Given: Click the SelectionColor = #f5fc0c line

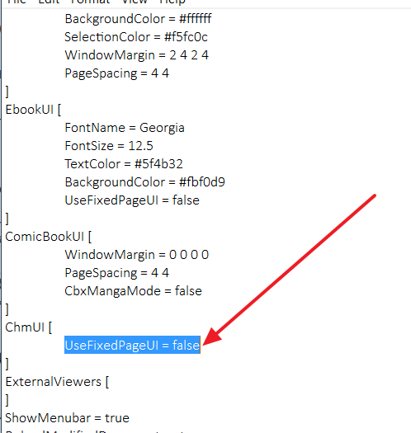Looking at the screenshot, I should click(x=136, y=37).
